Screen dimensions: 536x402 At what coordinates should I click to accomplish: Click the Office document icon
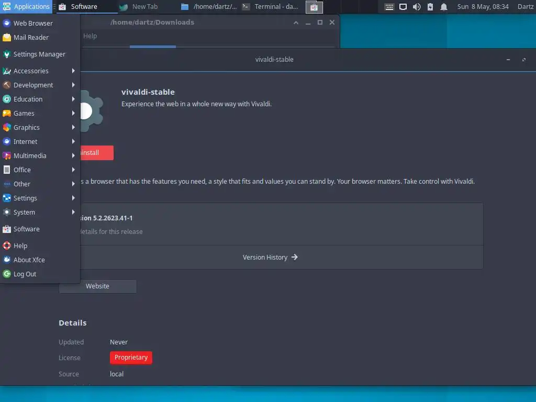coord(6,170)
